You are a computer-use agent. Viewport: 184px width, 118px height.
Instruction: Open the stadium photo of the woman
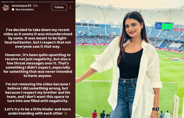pos(130,59)
